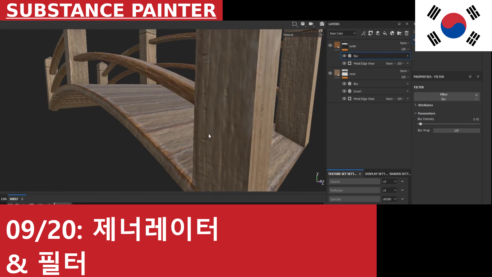Open outer layer Norm blend mode dropdown
The image size is (492, 277).
pos(404,43)
